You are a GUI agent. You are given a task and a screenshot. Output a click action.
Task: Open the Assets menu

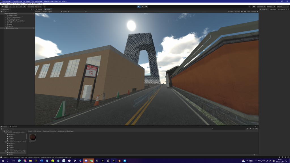click(x=10, y=4)
